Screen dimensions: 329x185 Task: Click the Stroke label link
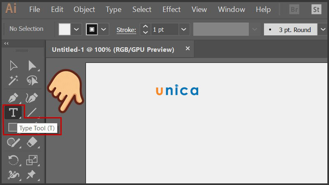126,30
